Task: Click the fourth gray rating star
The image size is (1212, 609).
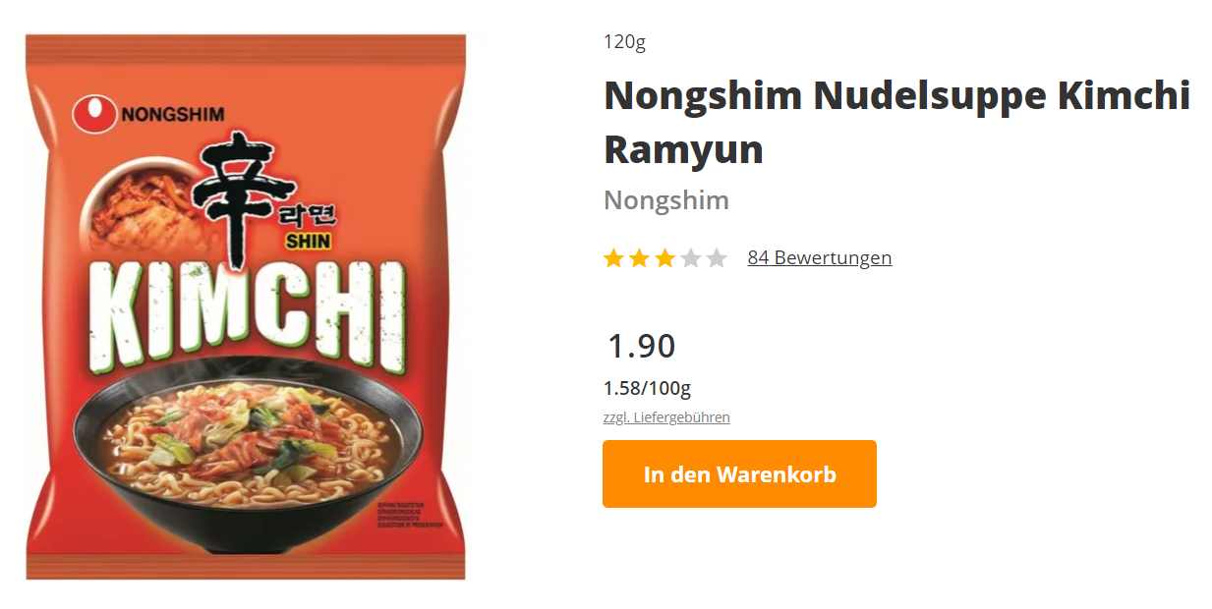Action: tap(691, 258)
